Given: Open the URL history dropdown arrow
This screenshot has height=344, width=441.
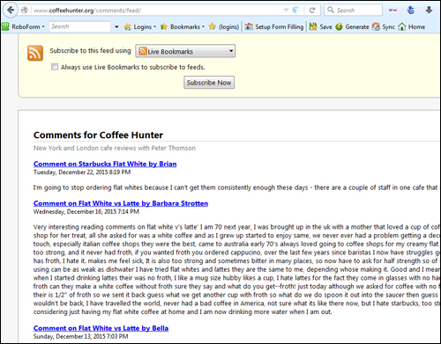Looking at the screenshot, I should (286, 11).
